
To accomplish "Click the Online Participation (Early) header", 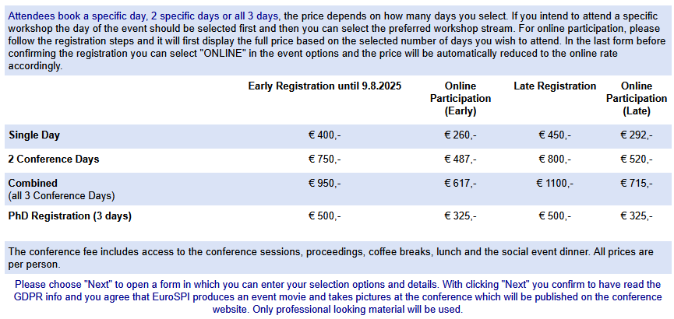I will [461, 98].
